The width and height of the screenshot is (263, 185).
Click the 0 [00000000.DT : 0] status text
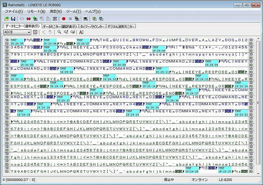click(19, 180)
